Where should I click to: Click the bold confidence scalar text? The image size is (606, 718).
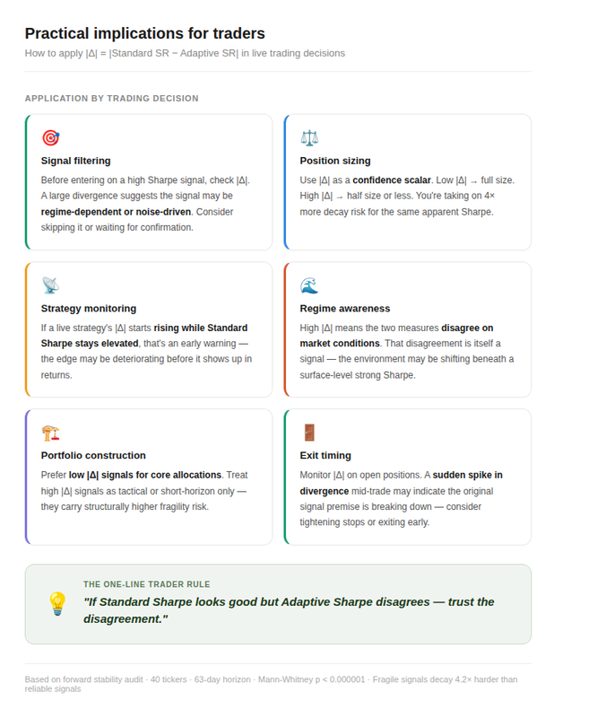pyautogui.click(x=392, y=180)
